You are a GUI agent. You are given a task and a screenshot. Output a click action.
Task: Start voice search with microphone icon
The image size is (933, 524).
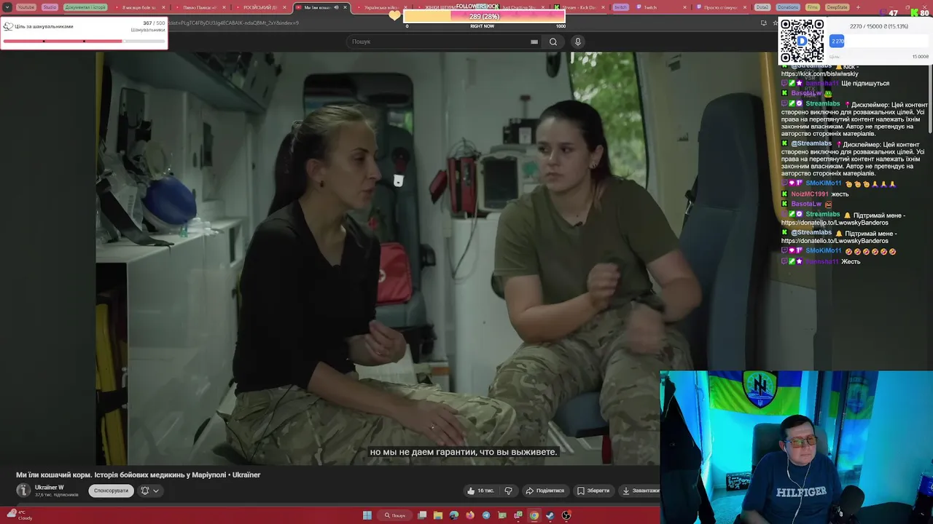point(577,41)
